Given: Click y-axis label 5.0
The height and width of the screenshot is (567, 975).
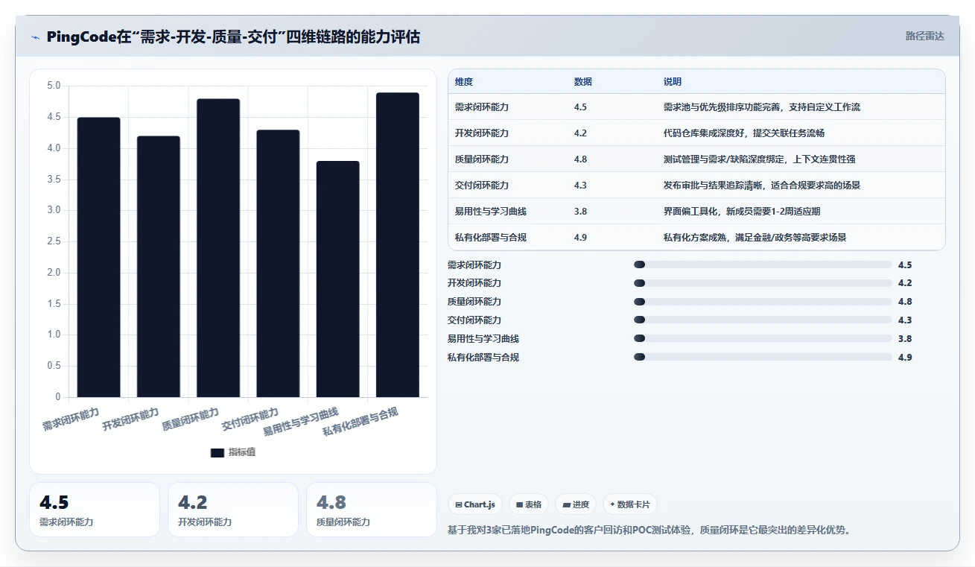Looking at the screenshot, I should coord(54,86).
